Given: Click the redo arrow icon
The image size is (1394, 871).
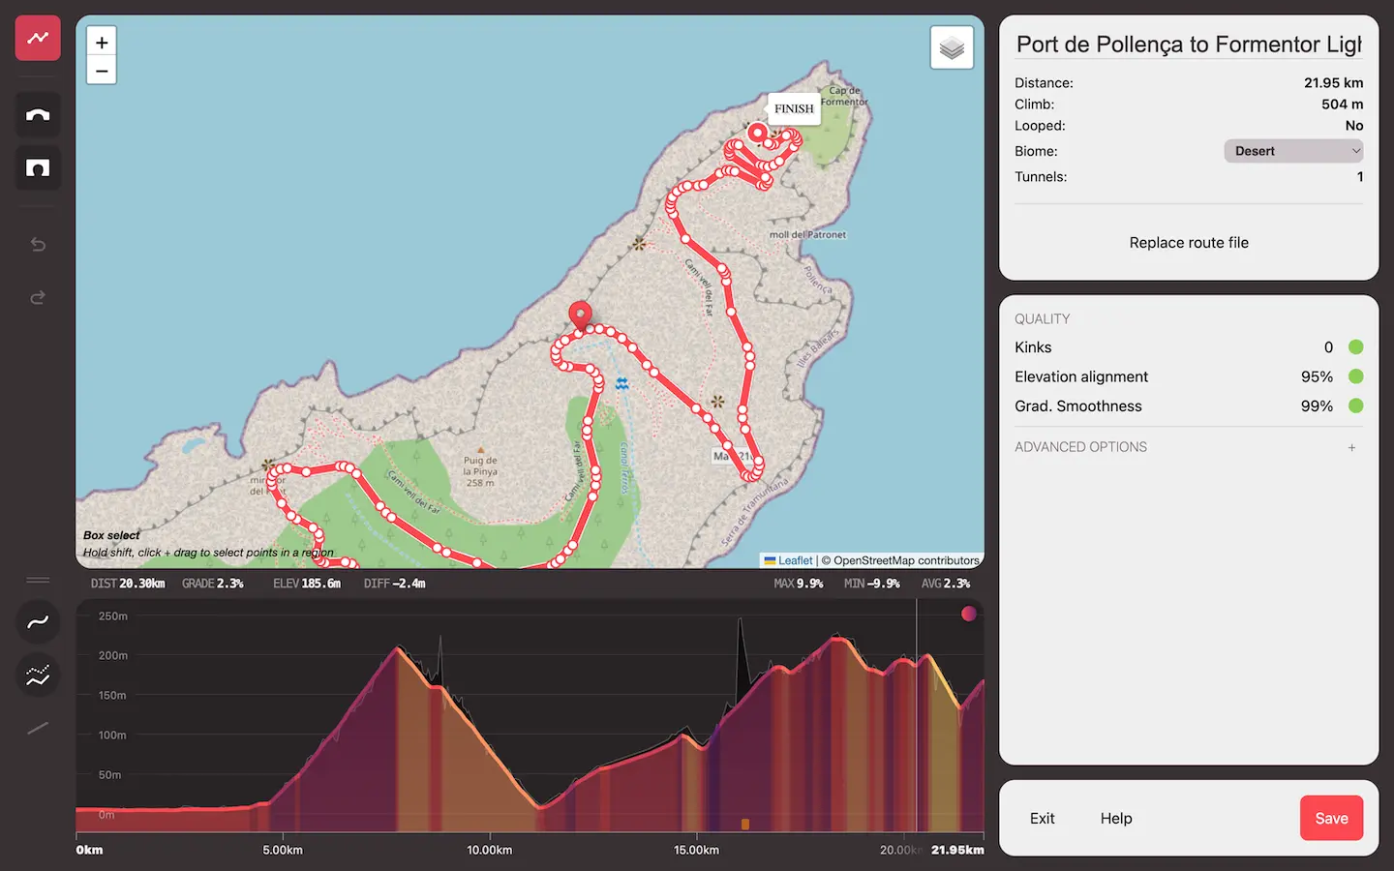Looking at the screenshot, I should 38,298.
